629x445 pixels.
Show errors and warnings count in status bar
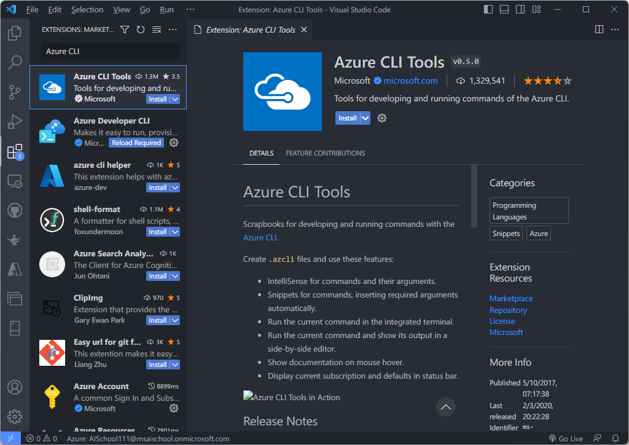pos(42,439)
